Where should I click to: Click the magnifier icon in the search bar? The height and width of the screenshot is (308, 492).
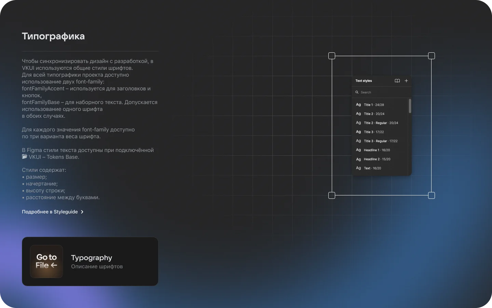357,92
